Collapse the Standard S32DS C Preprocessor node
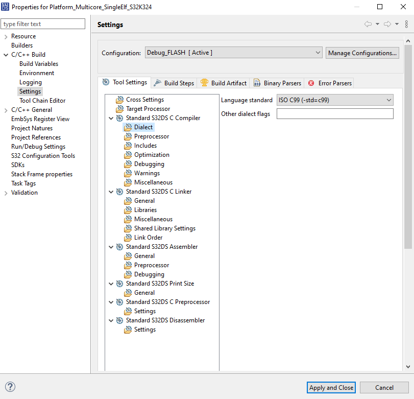 [x=111, y=302]
